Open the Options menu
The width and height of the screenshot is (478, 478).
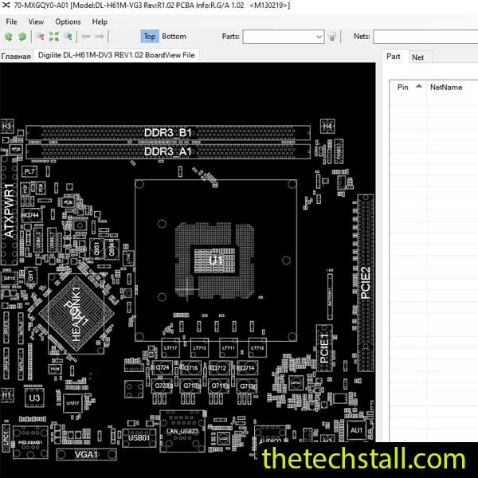(68, 22)
